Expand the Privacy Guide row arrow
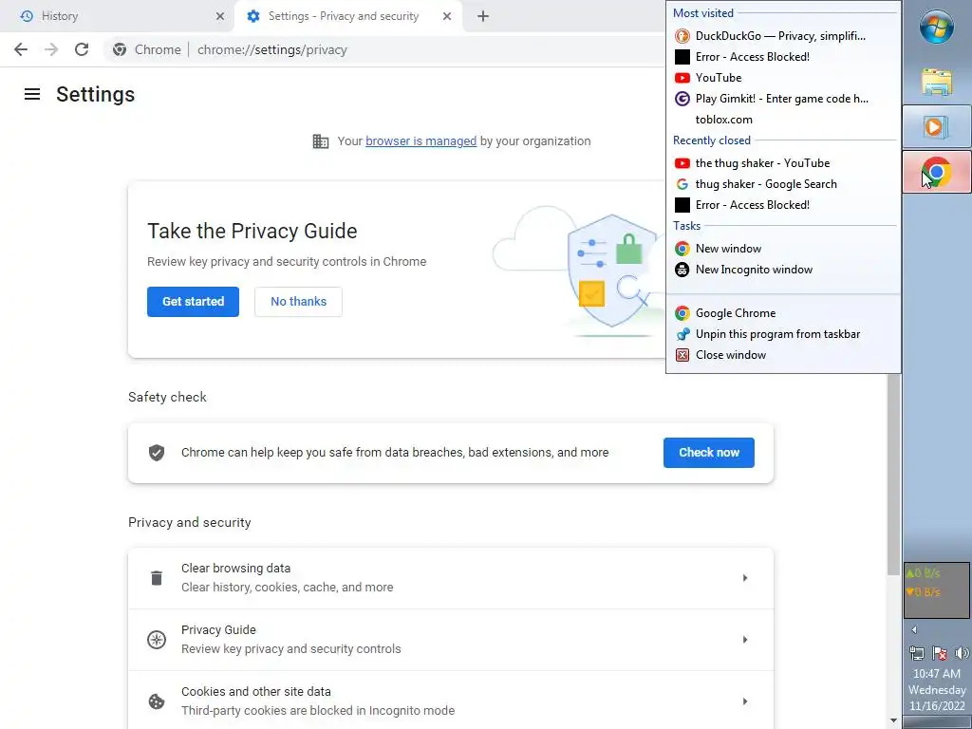This screenshot has height=729, width=972. pyautogui.click(x=744, y=639)
